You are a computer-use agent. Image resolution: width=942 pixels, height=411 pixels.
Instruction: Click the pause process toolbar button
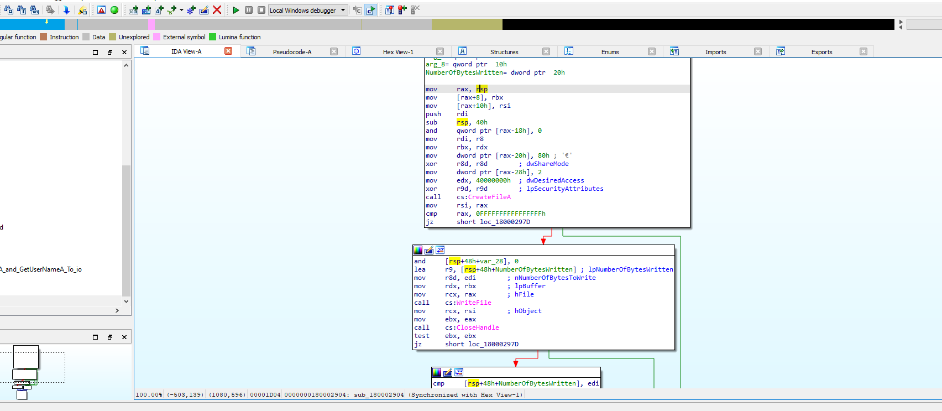pyautogui.click(x=249, y=10)
